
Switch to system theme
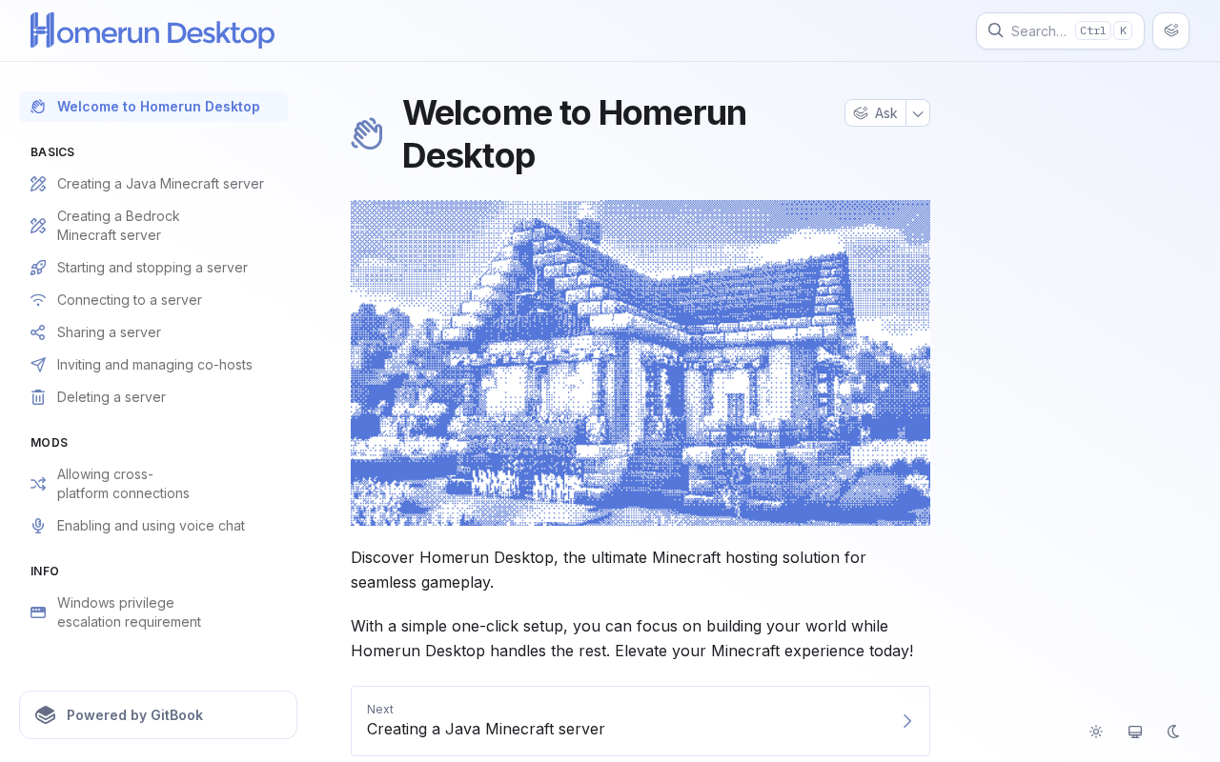(x=1135, y=732)
